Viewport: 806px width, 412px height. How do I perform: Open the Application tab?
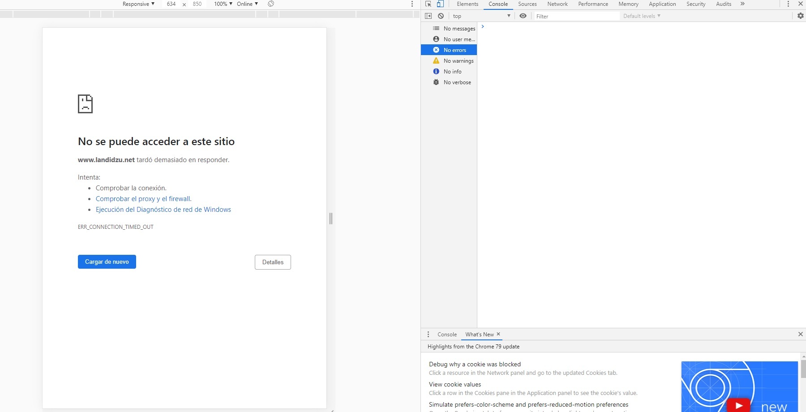point(663,4)
